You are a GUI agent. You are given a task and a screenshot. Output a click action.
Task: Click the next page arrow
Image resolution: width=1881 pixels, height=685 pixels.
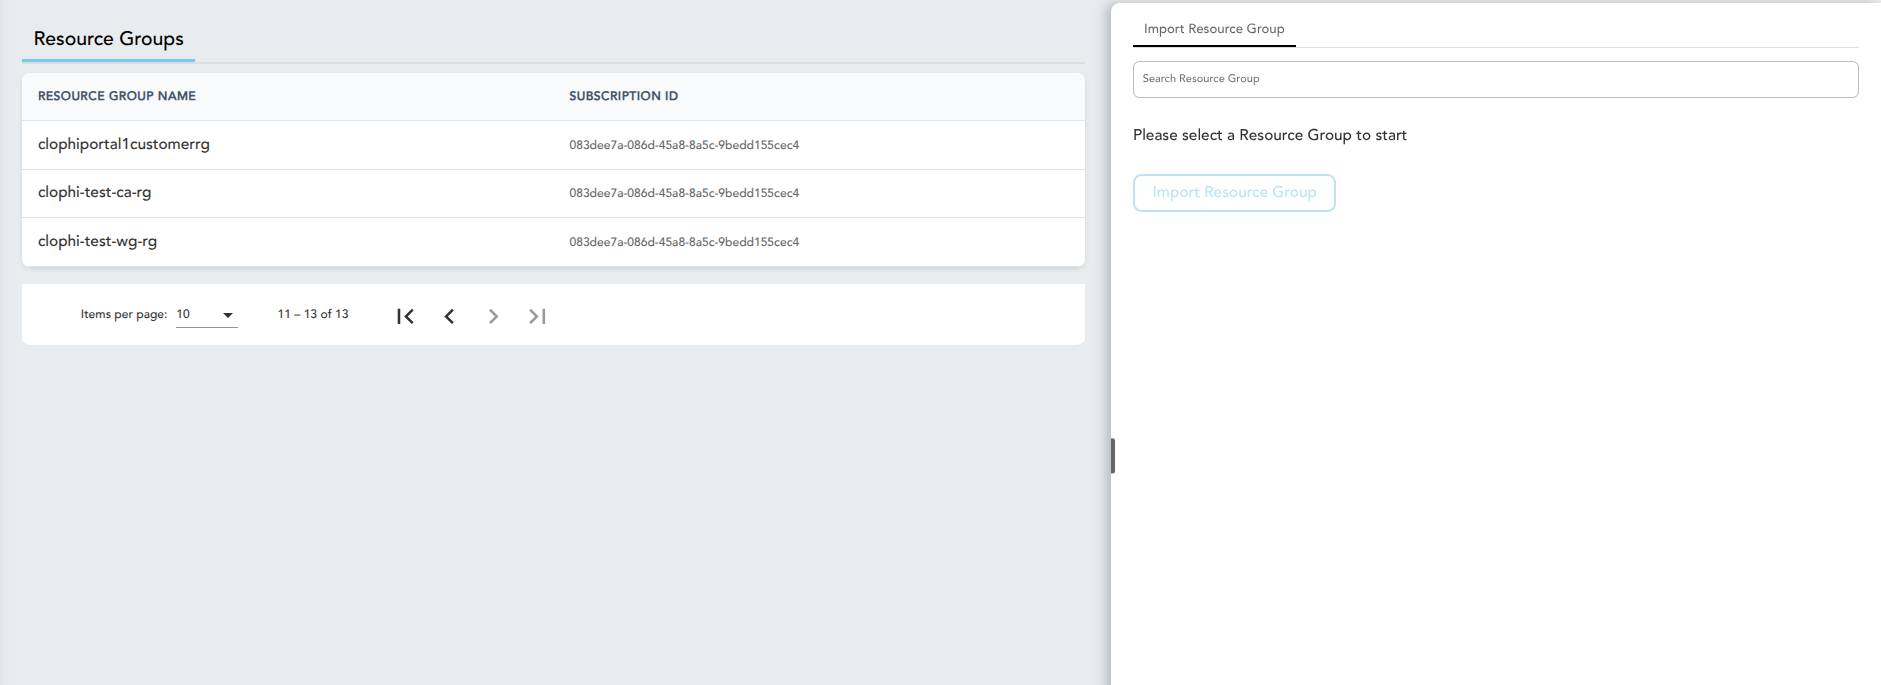493,316
